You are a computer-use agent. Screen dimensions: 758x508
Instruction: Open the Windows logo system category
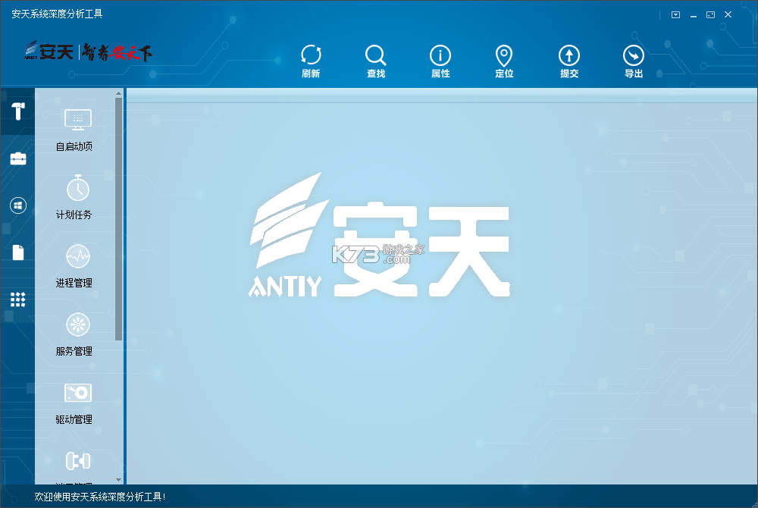(18, 205)
